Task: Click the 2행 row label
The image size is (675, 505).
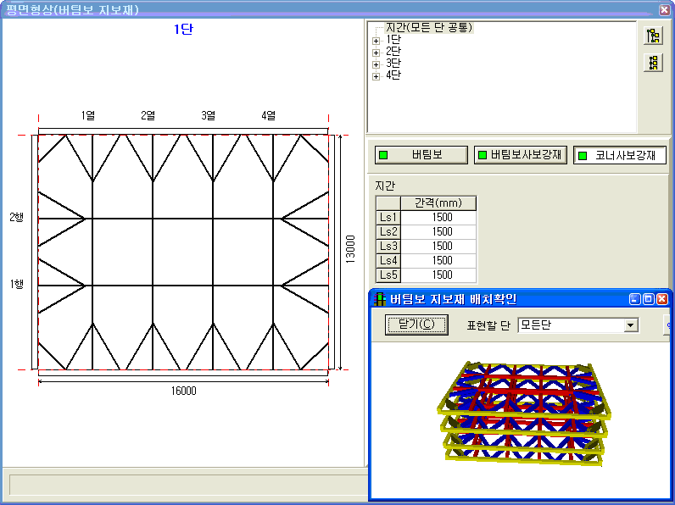Action: click(x=17, y=217)
